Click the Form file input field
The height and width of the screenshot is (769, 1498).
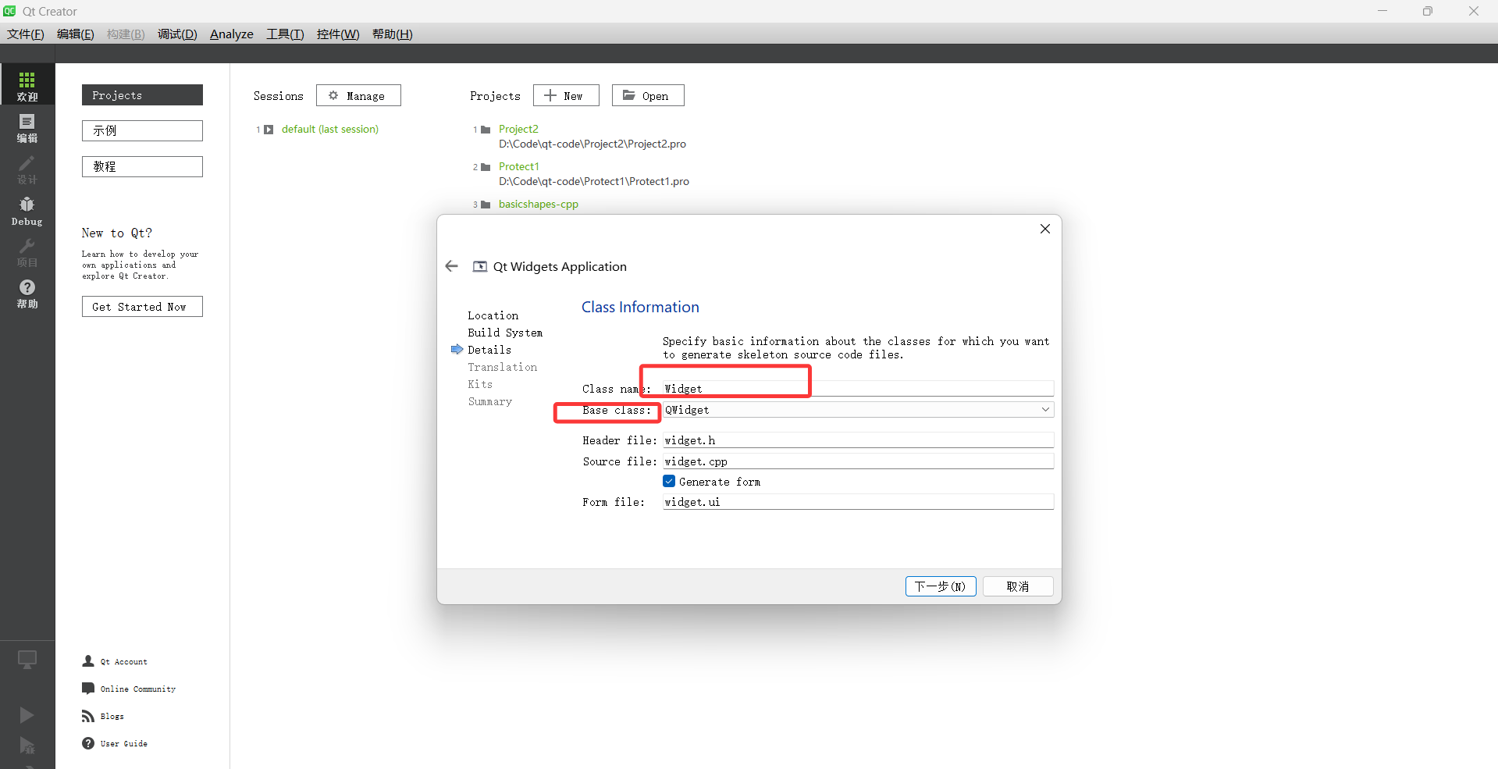(858, 502)
